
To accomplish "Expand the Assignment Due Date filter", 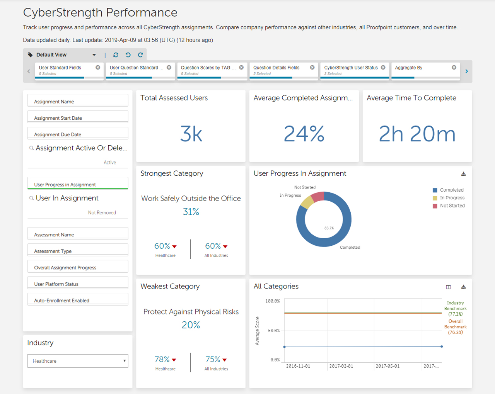I will coord(78,133).
